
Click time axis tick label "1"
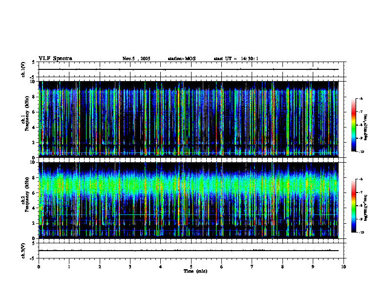pyautogui.click(x=69, y=267)
